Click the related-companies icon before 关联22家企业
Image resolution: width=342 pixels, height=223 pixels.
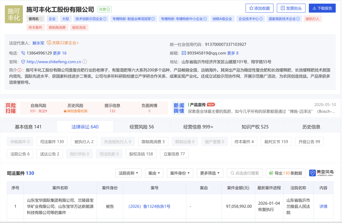(x=49, y=43)
